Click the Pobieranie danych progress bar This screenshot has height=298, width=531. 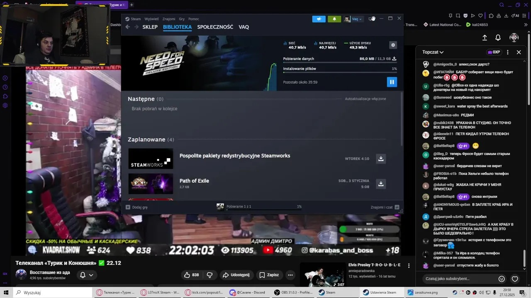[x=340, y=62]
